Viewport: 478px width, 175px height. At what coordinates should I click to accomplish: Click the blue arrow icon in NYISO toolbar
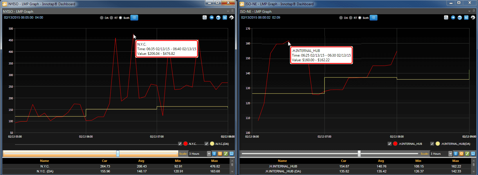pos(212,18)
